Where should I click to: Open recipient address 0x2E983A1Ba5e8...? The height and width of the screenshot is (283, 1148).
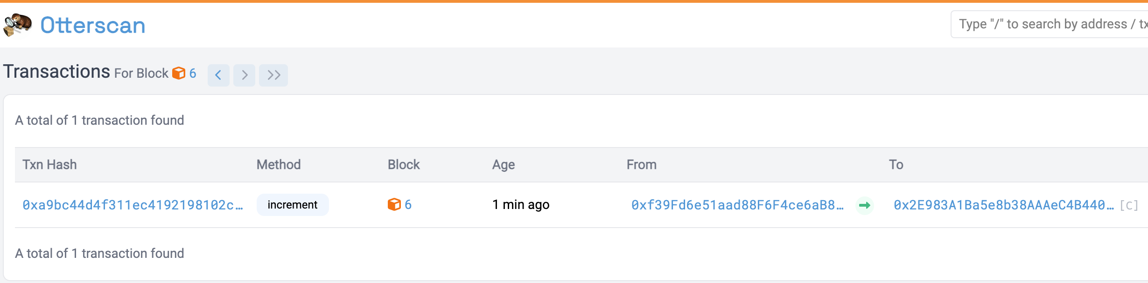(1004, 205)
